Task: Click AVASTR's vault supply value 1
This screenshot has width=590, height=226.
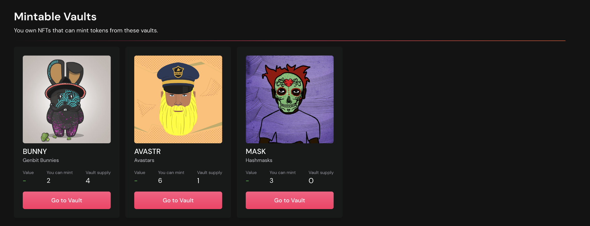Action: [198, 181]
